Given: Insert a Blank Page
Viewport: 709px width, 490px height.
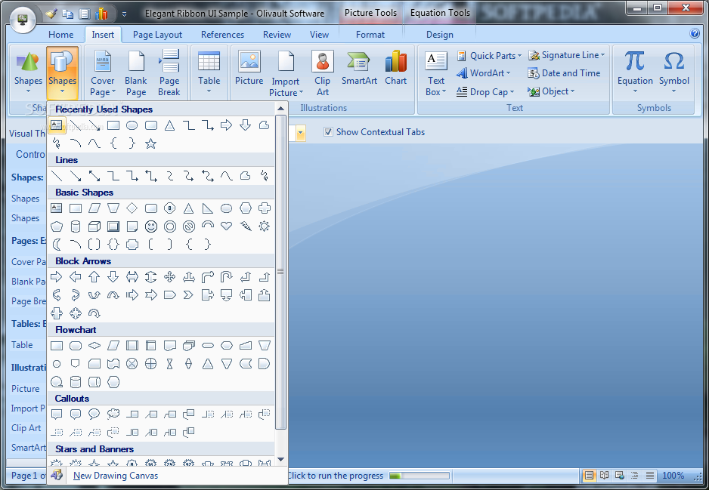Looking at the screenshot, I should click(x=136, y=73).
